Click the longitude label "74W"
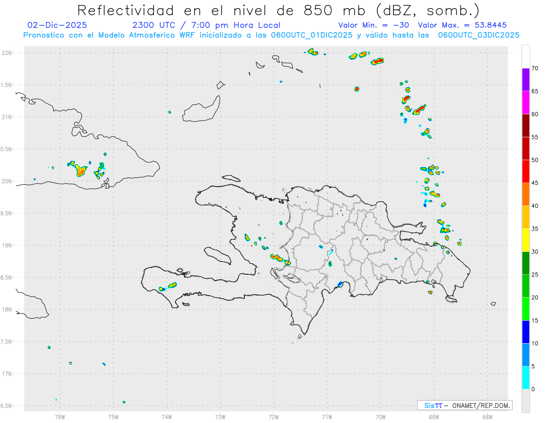Screen dimensions: 547x423 167,417
